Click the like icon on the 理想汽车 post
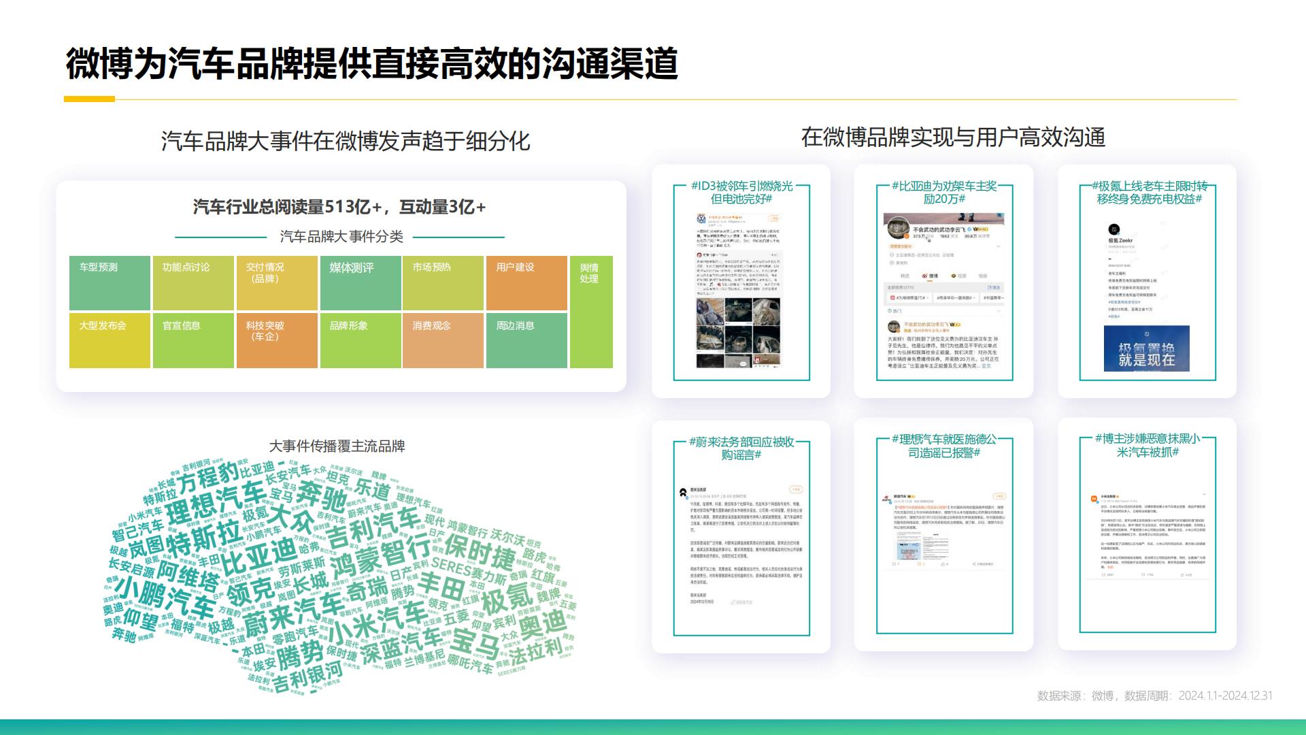 click(943, 564)
